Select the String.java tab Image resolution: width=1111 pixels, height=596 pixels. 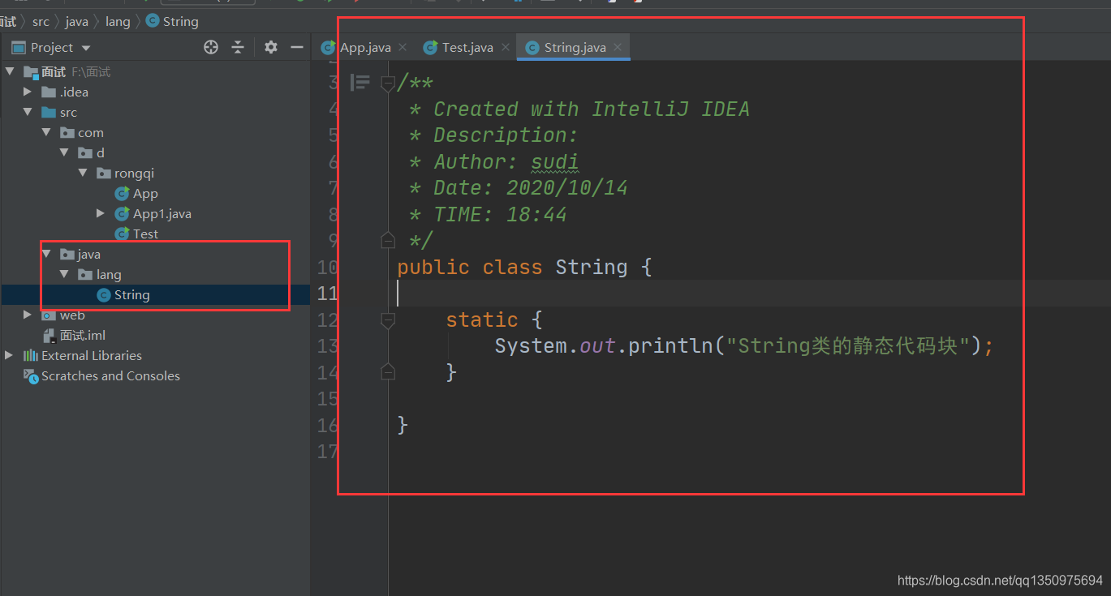(575, 47)
